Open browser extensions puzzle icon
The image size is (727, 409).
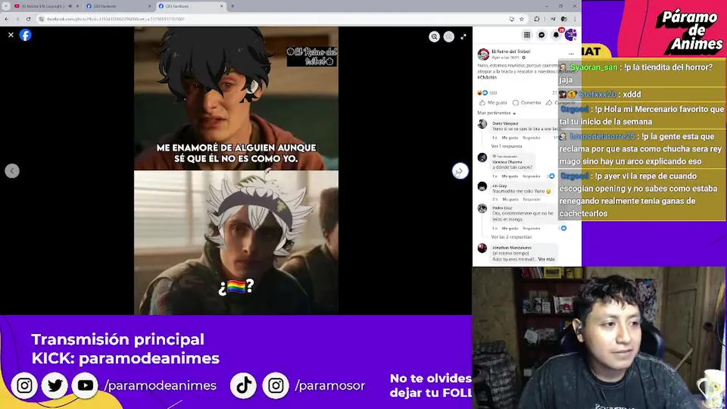click(537, 19)
